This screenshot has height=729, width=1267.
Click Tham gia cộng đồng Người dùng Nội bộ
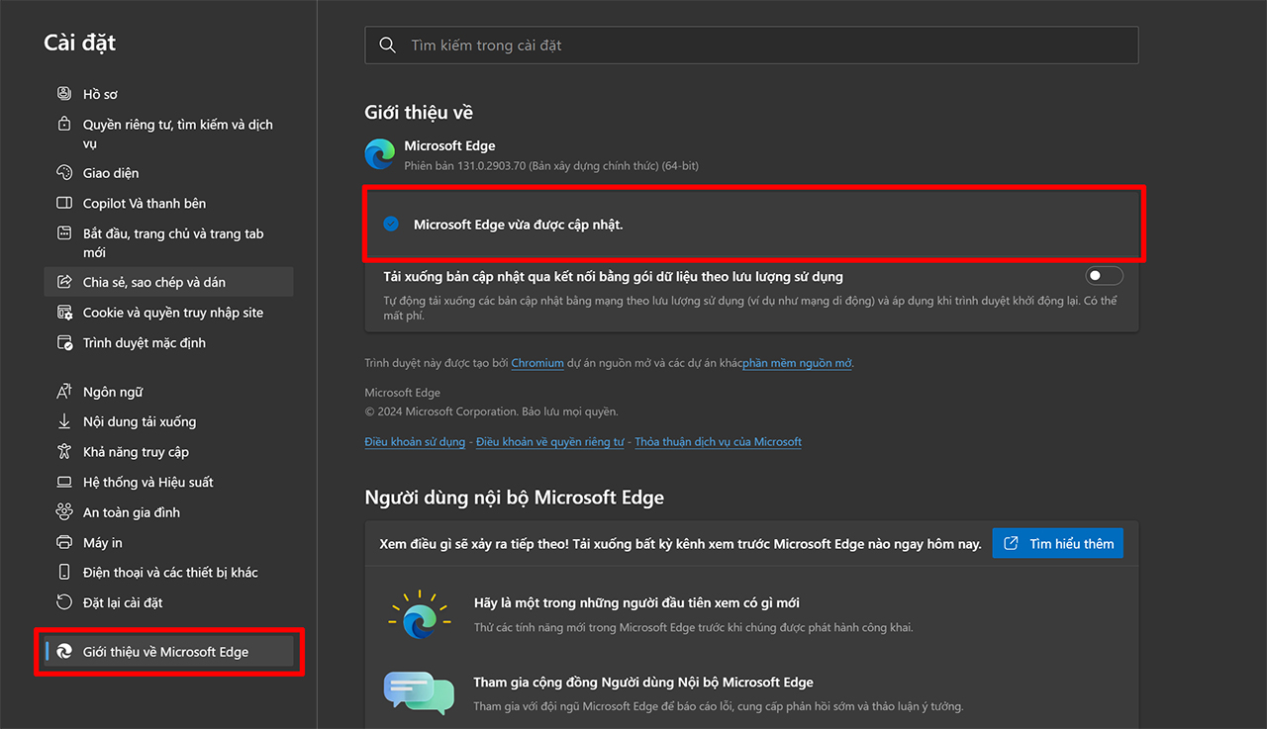pyautogui.click(x=643, y=683)
